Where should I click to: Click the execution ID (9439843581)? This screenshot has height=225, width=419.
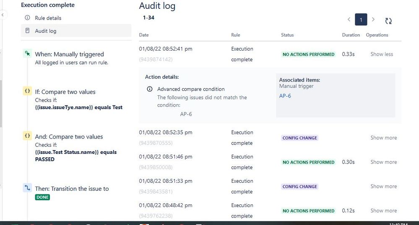click(x=156, y=192)
